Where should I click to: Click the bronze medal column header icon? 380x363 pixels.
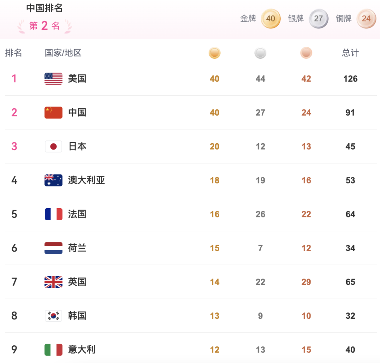pyautogui.click(x=306, y=53)
